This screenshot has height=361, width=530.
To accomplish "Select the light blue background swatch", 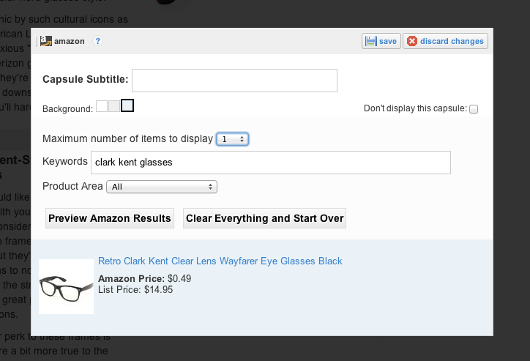I will click(x=127, y=105).
